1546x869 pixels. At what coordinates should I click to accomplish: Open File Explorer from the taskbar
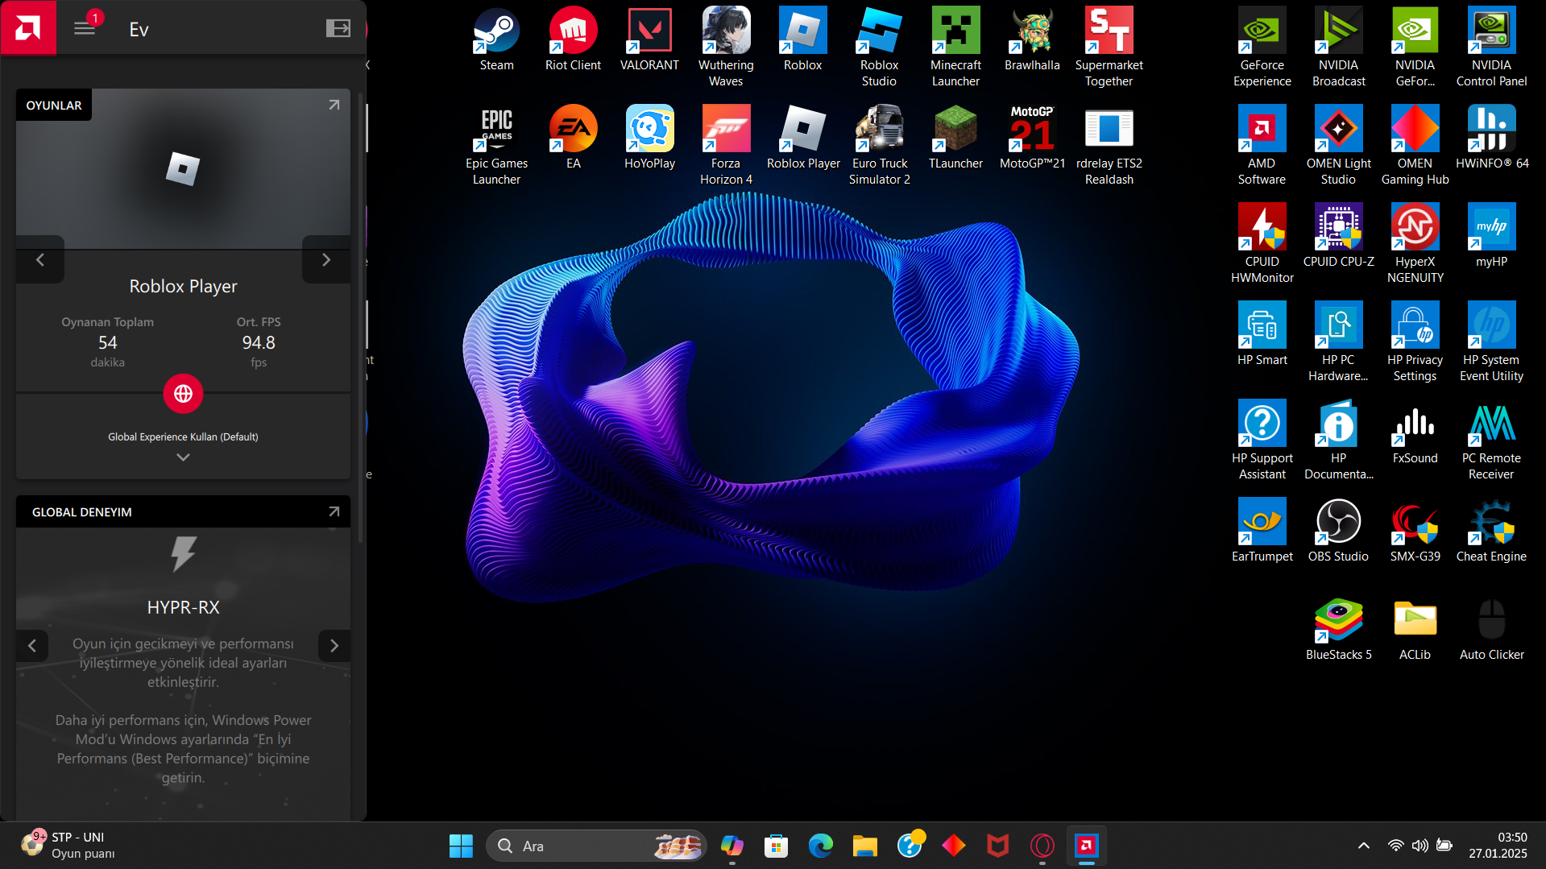864,846
